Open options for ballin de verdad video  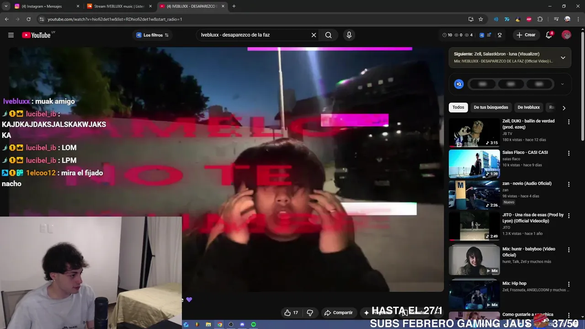[x=569, y=122]
